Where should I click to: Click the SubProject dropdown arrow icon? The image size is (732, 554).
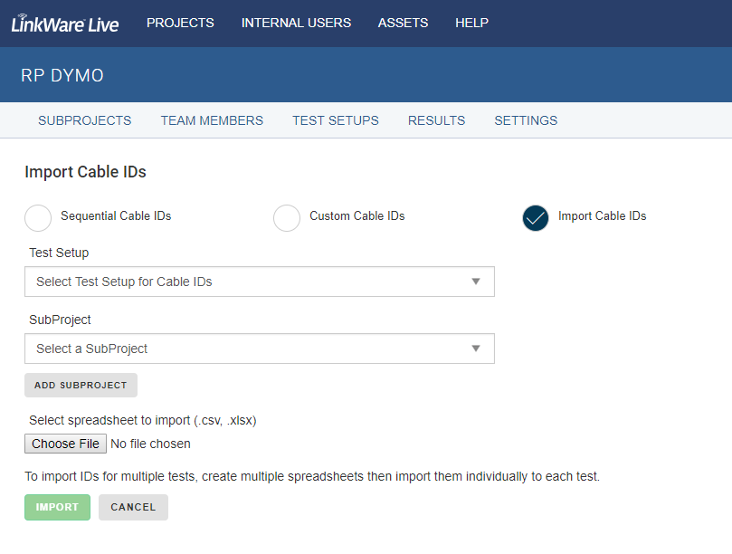(x=476, y=349)
